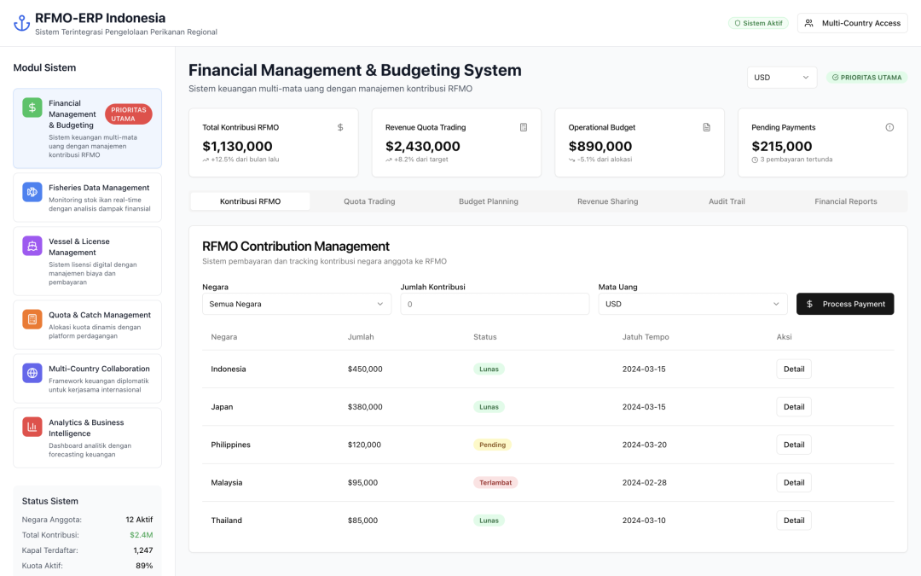Click the blue Fisheries Data Management icon
Viewport: 921px width, 576px height.
[x=32, y=192]
